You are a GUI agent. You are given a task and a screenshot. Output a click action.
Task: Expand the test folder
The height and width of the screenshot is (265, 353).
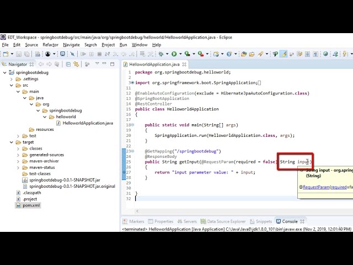[x=18, y=136]
